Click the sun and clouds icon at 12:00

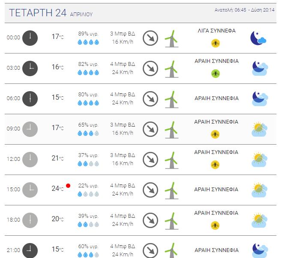tap(259, 160)
